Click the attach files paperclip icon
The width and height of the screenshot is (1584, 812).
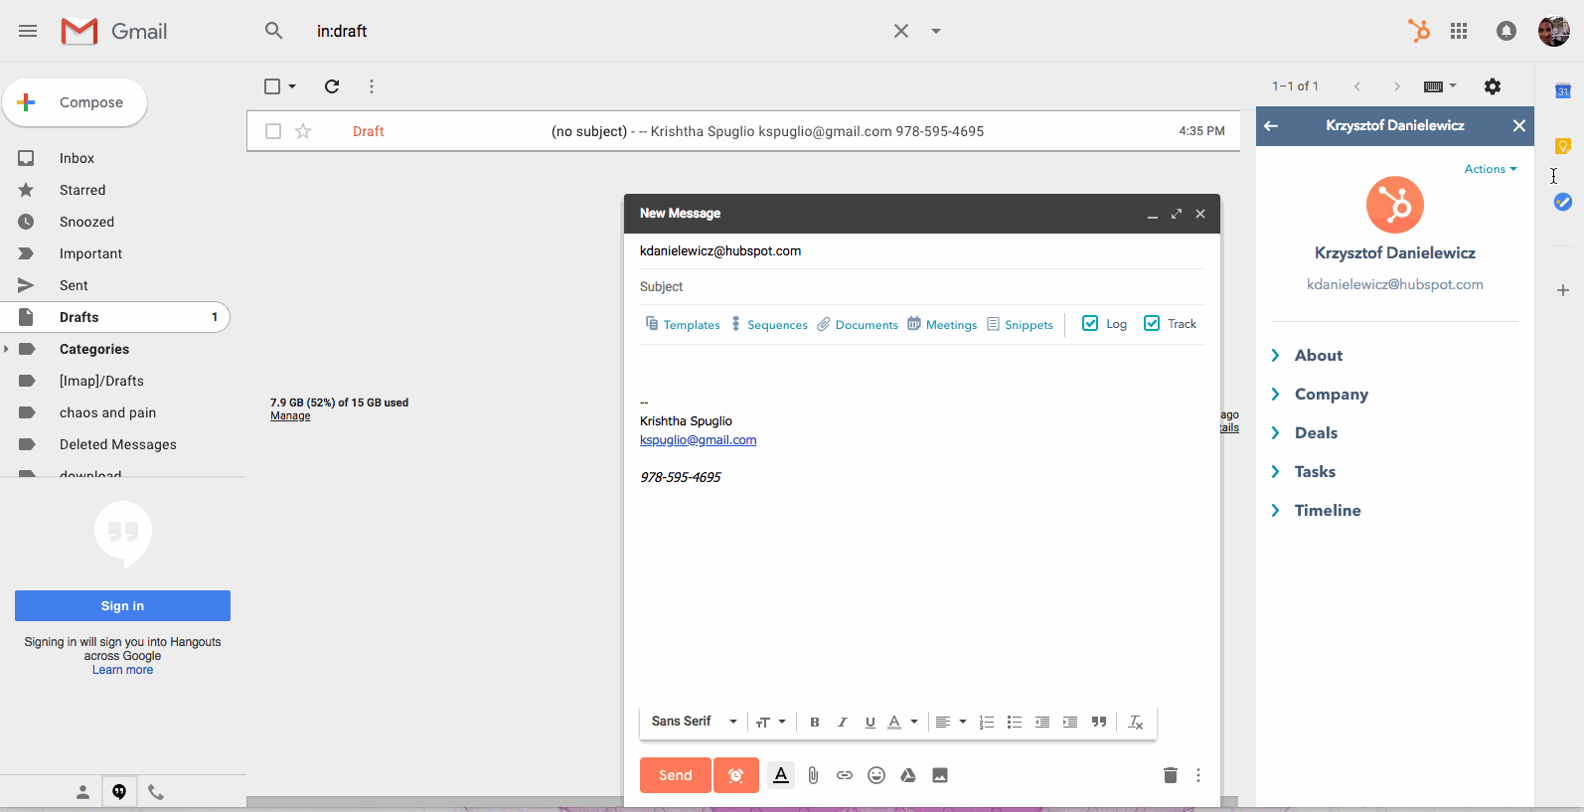tap(813, 775)
